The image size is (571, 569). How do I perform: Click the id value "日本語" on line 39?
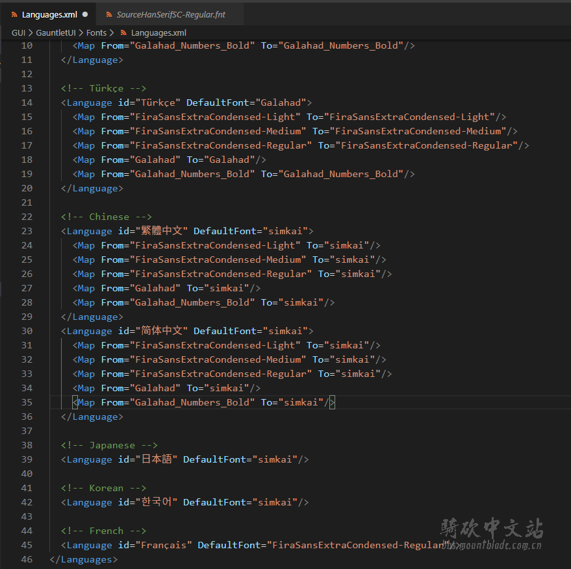(x=157, y=459)
